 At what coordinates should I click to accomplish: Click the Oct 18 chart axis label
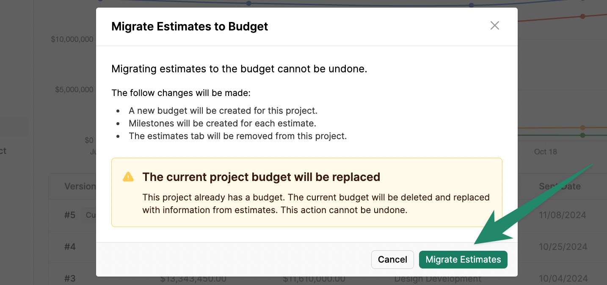point(545,151)
